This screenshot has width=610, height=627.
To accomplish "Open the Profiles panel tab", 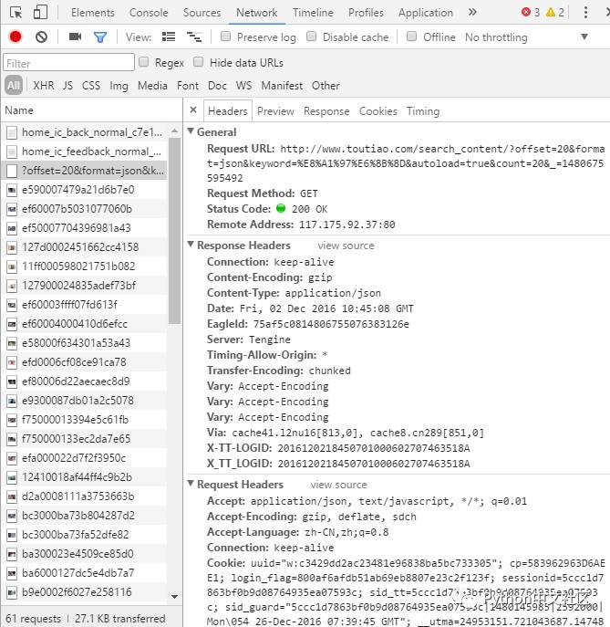I will (366, 13).
